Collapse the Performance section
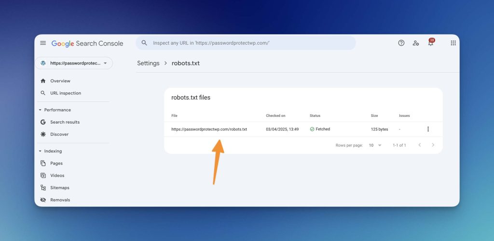 click(x=40, y=110)
